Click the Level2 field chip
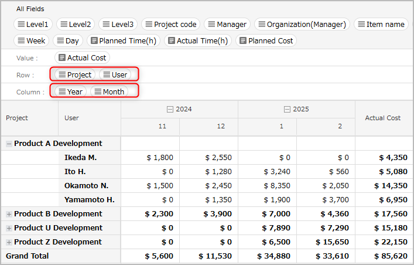 pyautogui.click(x=76, y=25)
